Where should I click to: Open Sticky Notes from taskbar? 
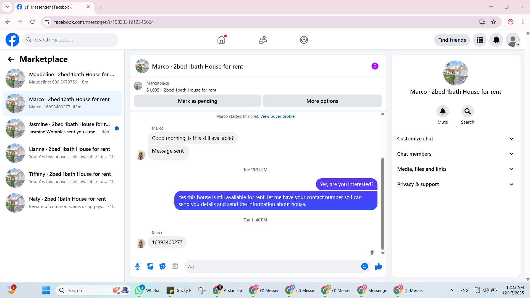tap(179, 290)
